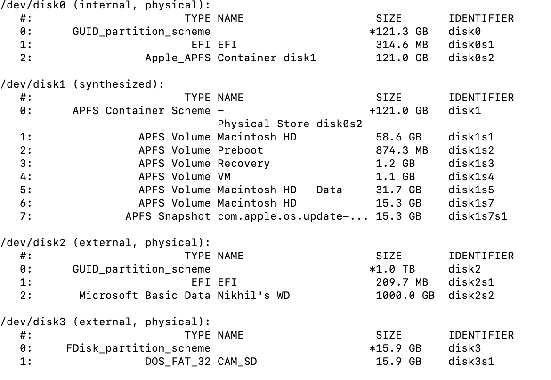The image size is (551, 380).
Task: Click the Recovery volume name
Action: 243,164
